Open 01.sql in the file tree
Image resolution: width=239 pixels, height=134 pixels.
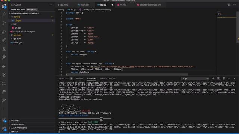pyautogui.click(x=32, y=28)
